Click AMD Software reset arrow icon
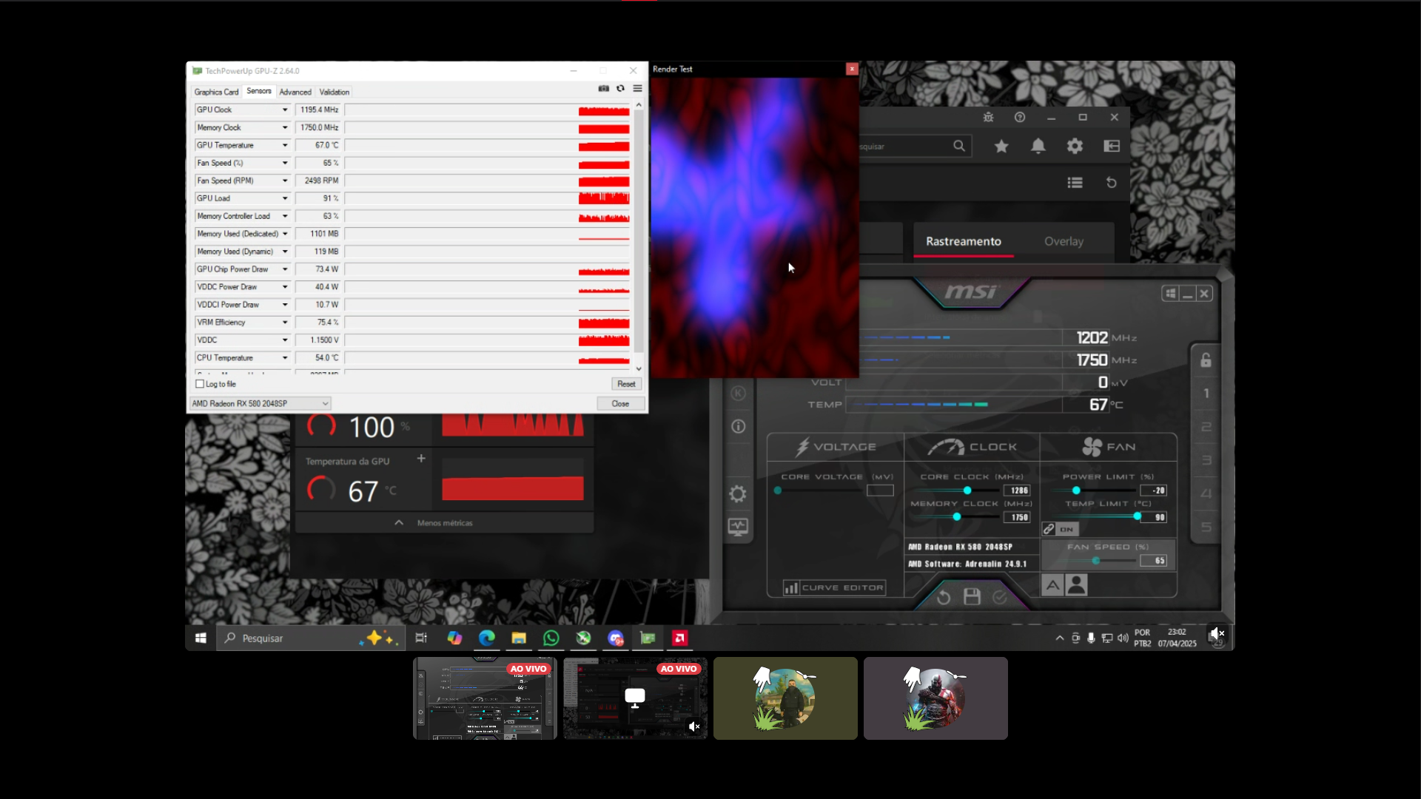This screenshot has height=799, width=1421. point(1111,183)
